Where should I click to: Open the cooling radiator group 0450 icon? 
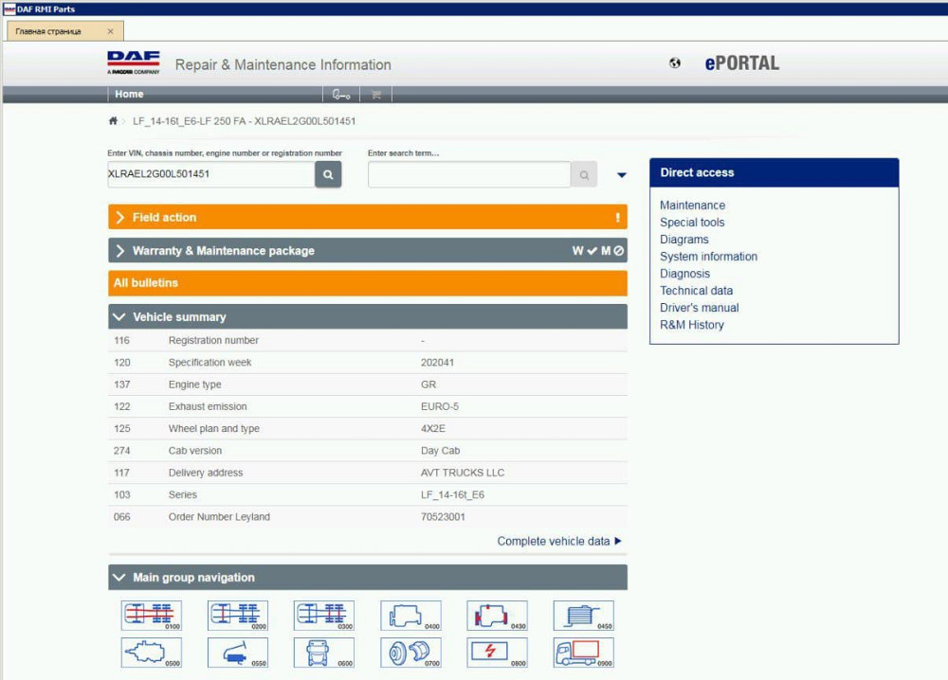583,616
